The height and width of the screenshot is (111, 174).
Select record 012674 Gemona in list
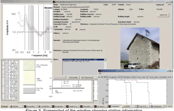11,64
